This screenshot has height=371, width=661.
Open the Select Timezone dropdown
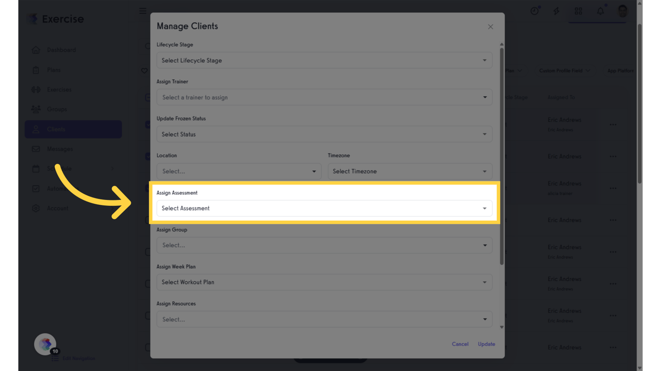pos(410,171)
